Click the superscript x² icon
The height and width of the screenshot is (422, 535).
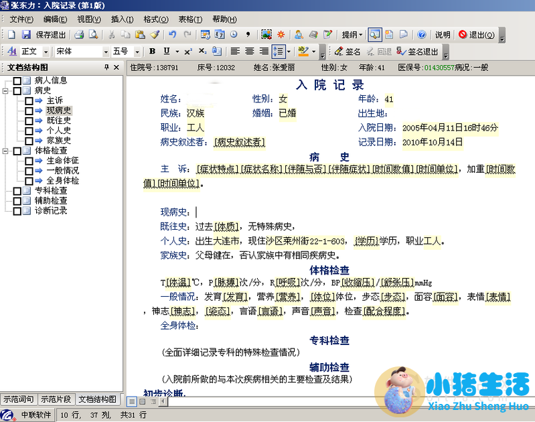coord(188,52)
